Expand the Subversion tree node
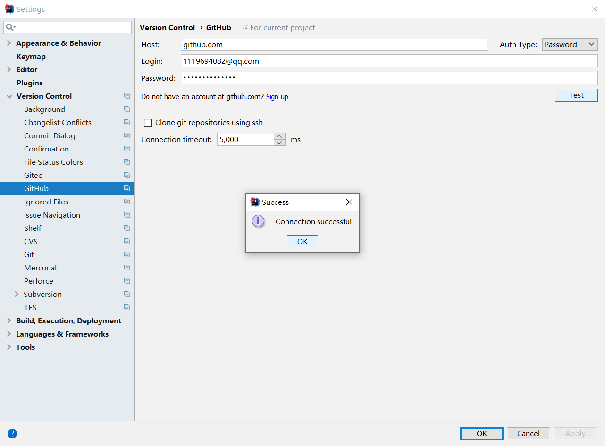 coord(17,294)
